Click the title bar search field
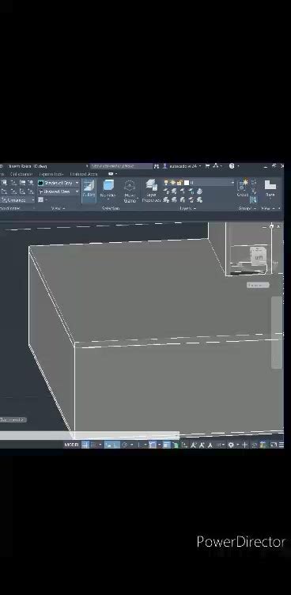291x595 pixels. click(x=121, y=166)
